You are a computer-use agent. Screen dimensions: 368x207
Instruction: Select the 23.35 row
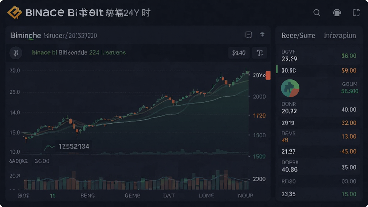tap(319, 194)
